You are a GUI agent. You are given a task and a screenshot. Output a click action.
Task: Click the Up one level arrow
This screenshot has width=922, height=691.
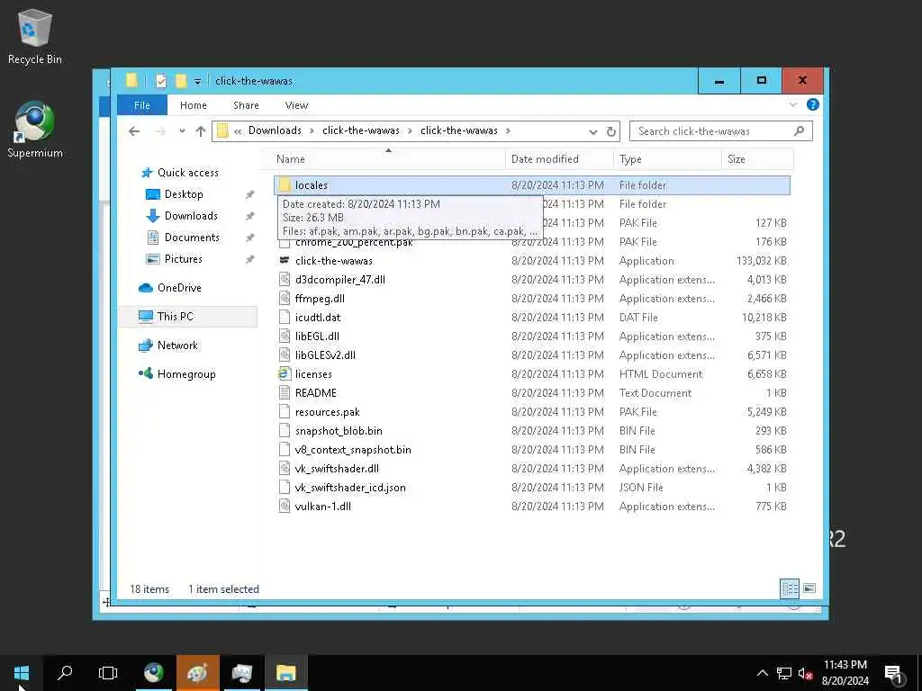201,131
